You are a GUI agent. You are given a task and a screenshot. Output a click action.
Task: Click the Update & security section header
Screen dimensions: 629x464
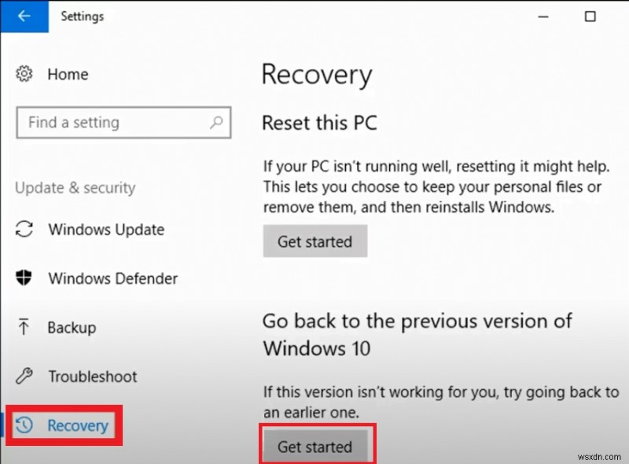[x=75, y=188]
